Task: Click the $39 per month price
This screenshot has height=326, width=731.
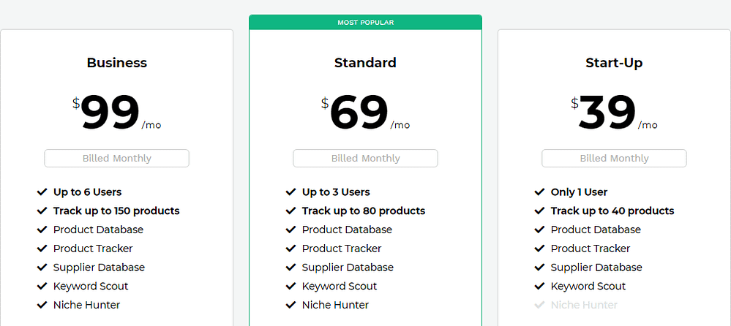Action: [x=609, y=113]
